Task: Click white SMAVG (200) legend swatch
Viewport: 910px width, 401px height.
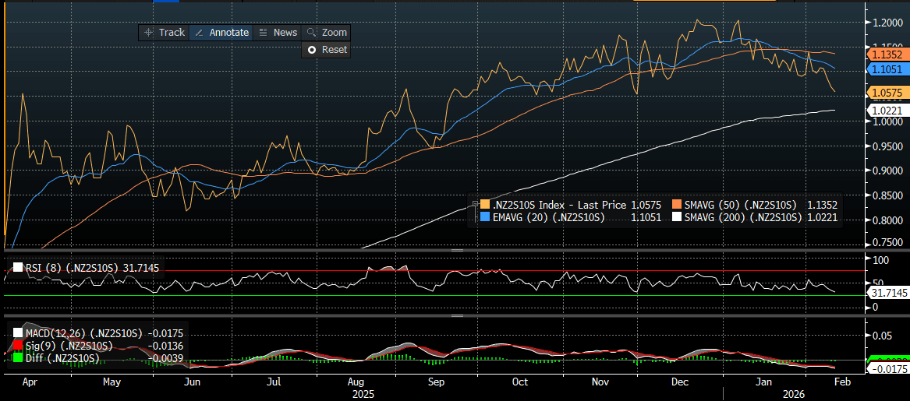Action: pos(676,218)
